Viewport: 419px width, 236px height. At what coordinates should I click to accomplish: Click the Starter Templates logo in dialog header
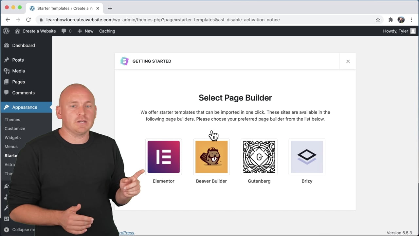point(124,61)
